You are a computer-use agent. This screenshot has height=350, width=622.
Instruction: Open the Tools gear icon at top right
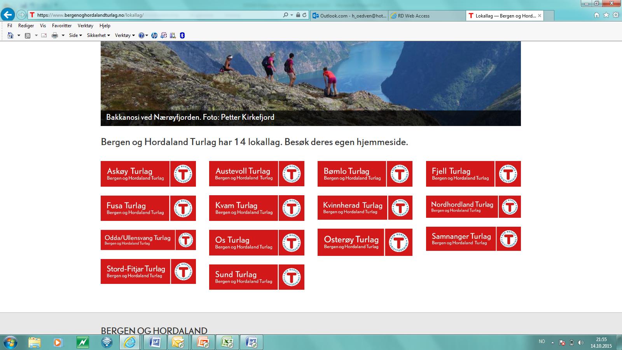click(x=616, y=15)
